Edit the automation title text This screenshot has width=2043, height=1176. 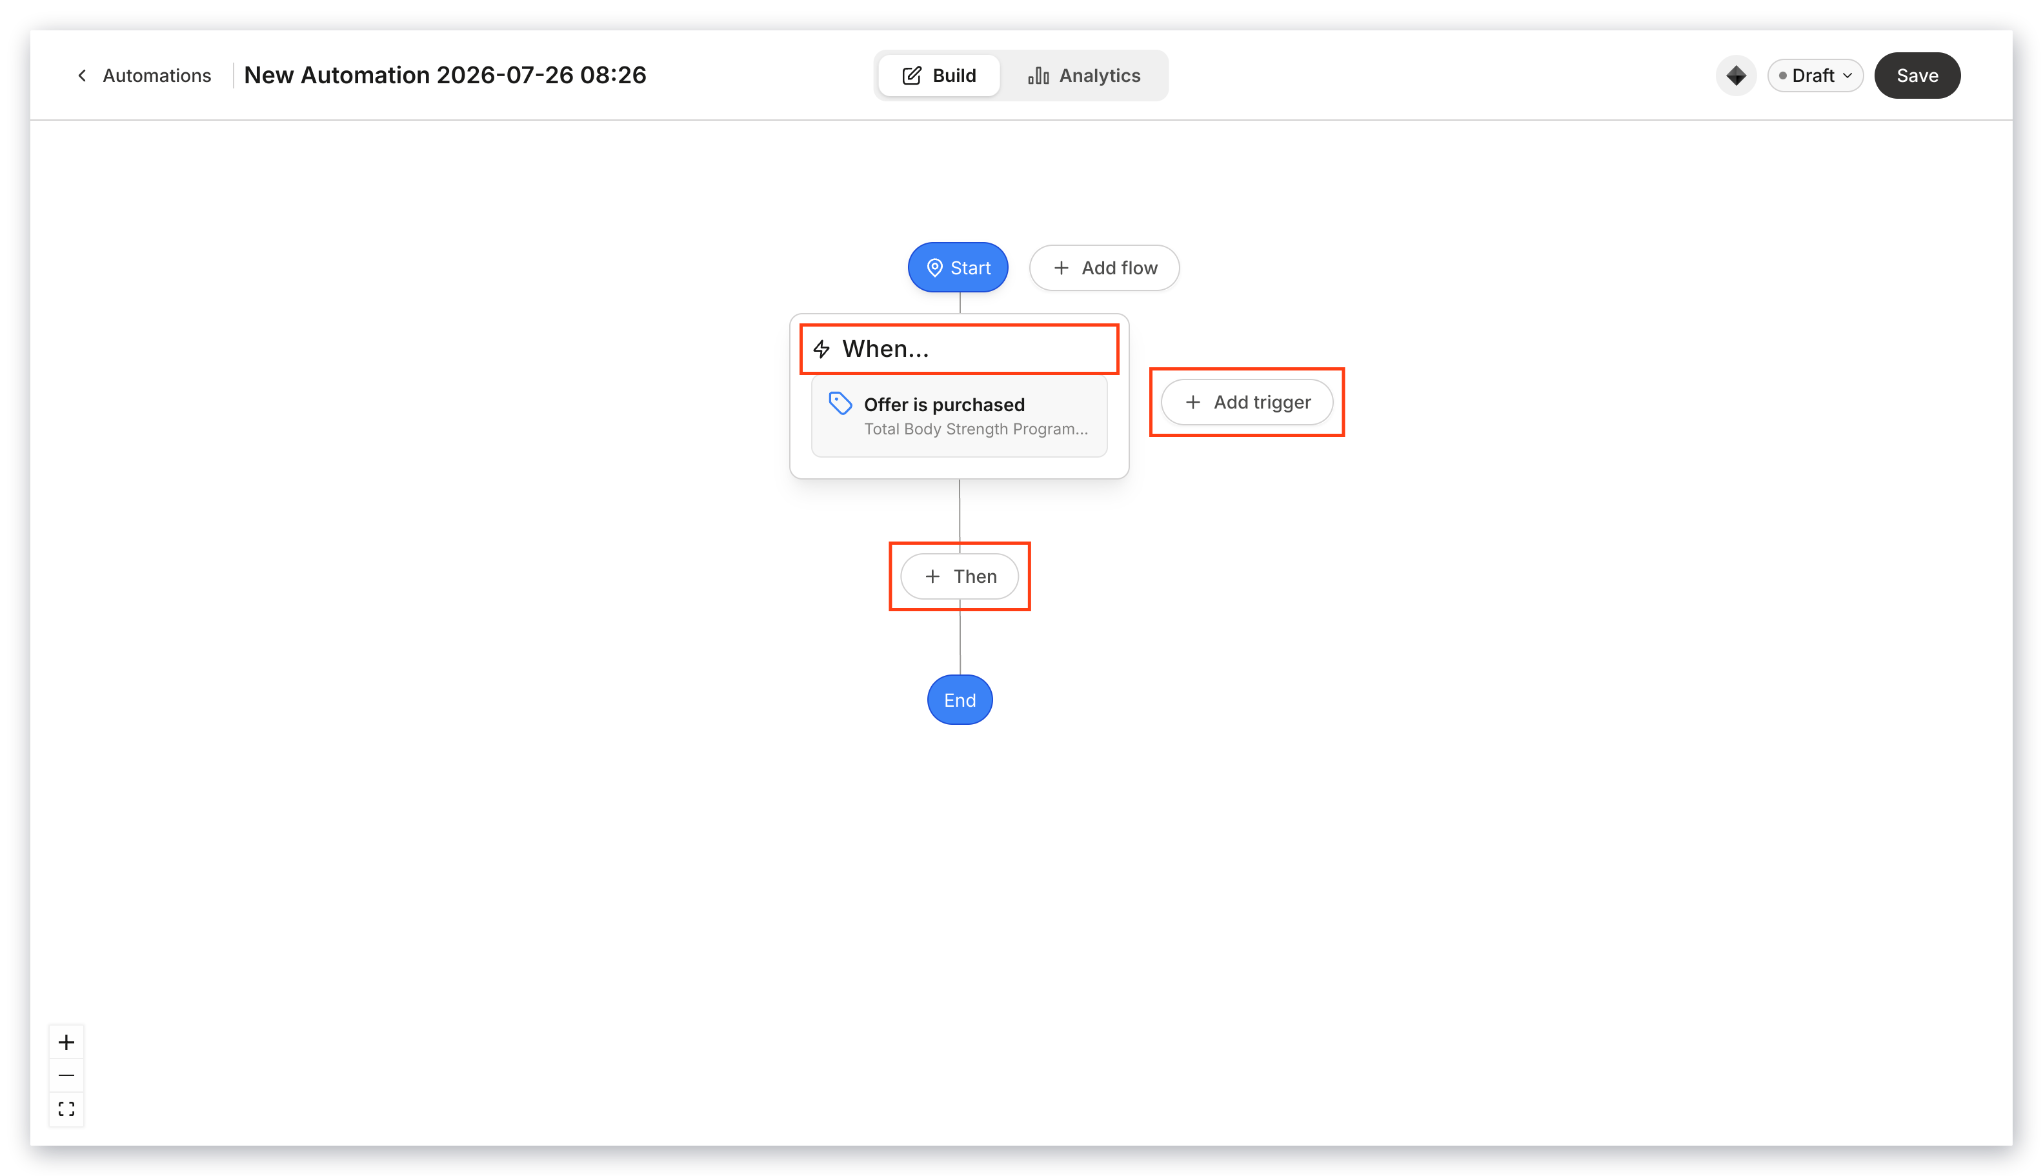[445, 75]
